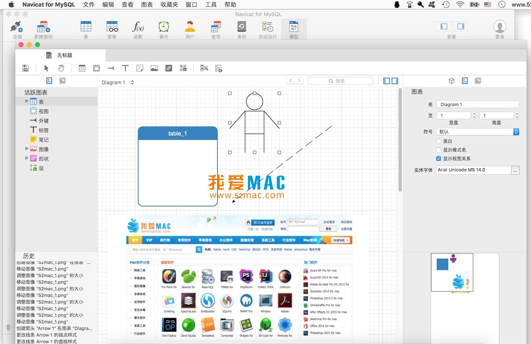Toggle the 黑白 black and white checkbox
This screenshot has width=531, height=344.
tap(439, 141)
